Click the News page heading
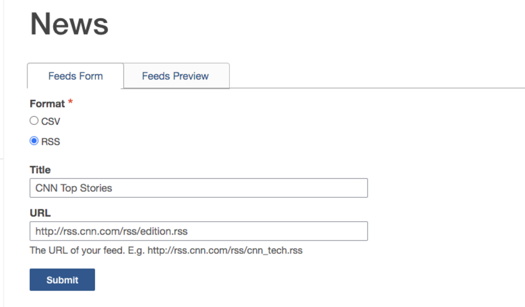This screenshot has height=307, width=525. point(69,25)
